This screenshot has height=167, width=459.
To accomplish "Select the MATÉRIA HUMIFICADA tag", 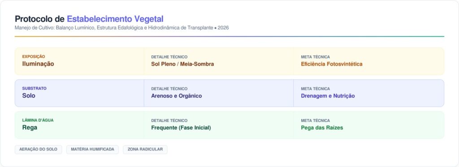I will (92, 150).
